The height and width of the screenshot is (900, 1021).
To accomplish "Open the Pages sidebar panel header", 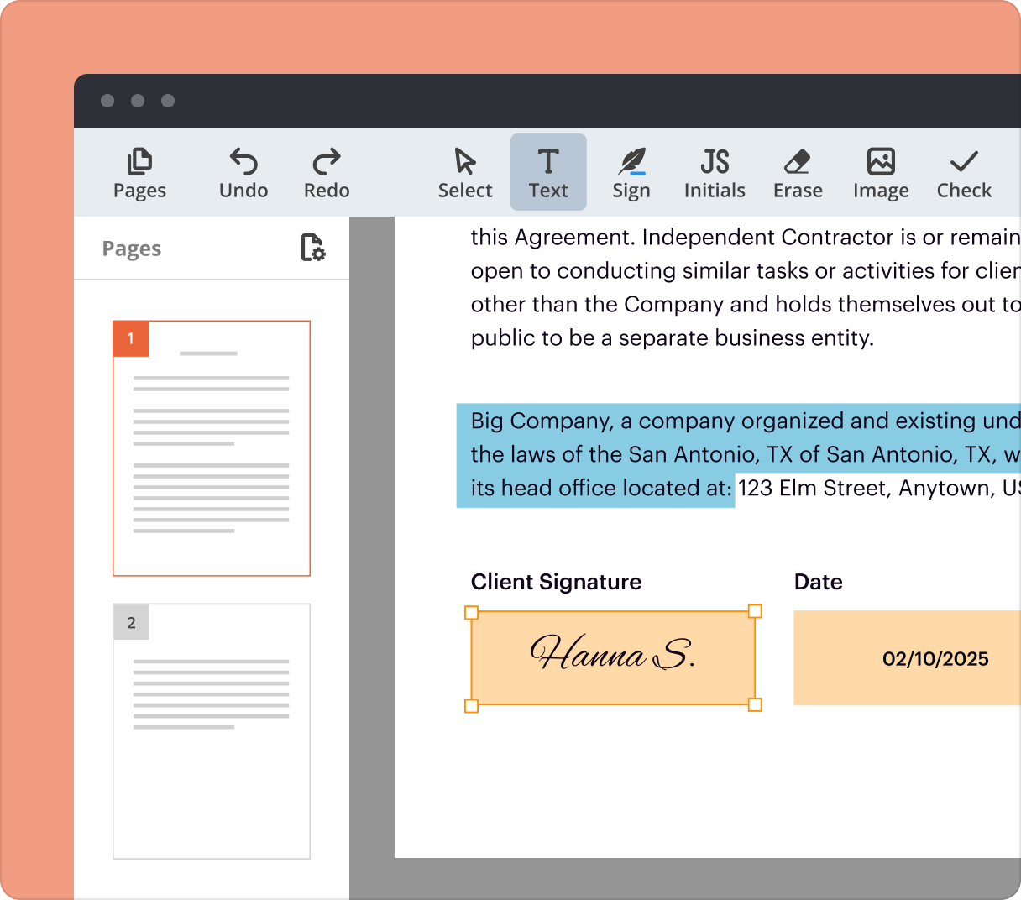I will tap(132, 249).
